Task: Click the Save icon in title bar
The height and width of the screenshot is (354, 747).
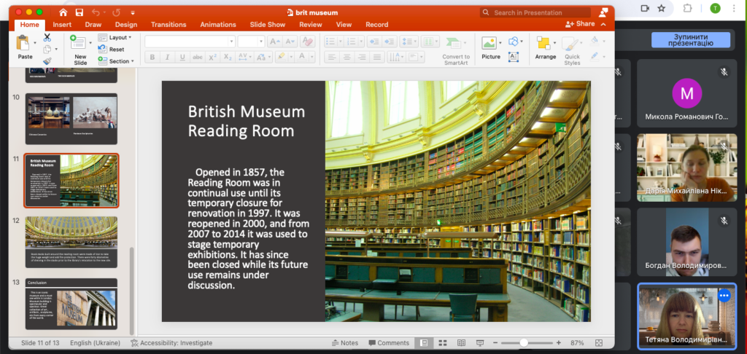Action: pos(79,12)
